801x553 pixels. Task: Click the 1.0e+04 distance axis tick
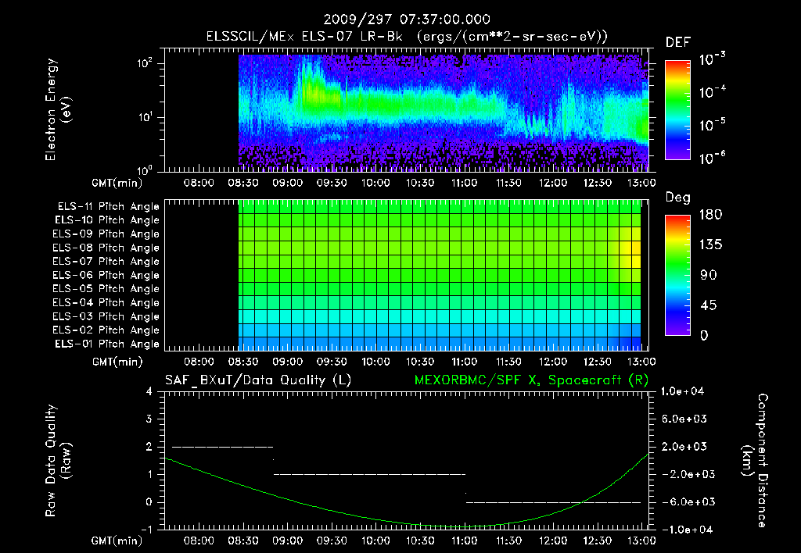(682, 391)
